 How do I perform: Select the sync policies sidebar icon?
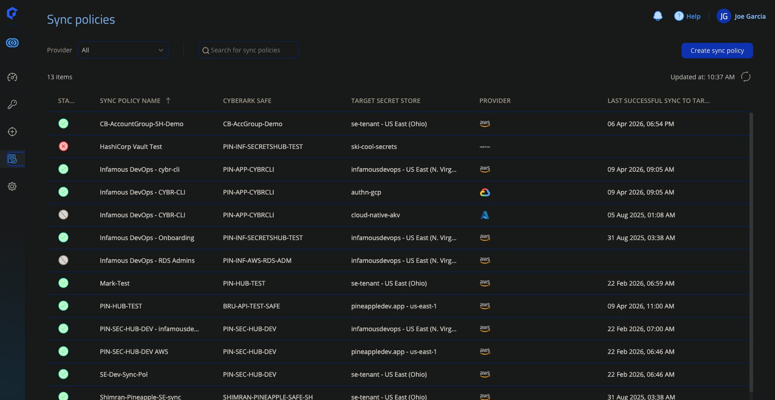point(12,159)
